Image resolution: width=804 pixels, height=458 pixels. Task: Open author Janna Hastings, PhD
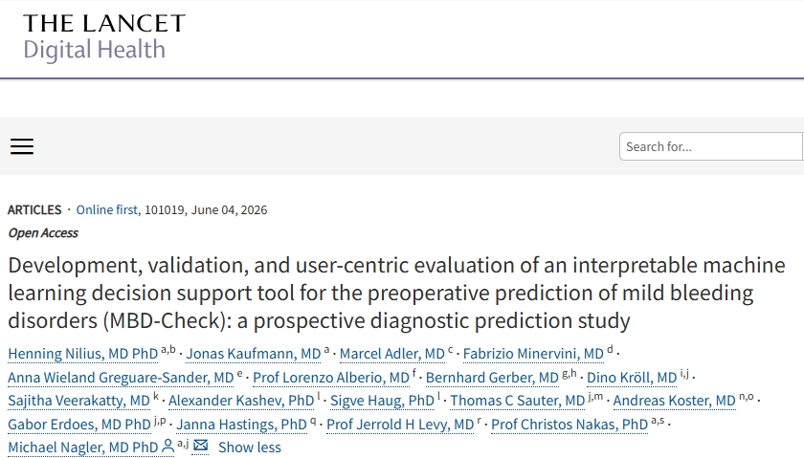(241, 425)
